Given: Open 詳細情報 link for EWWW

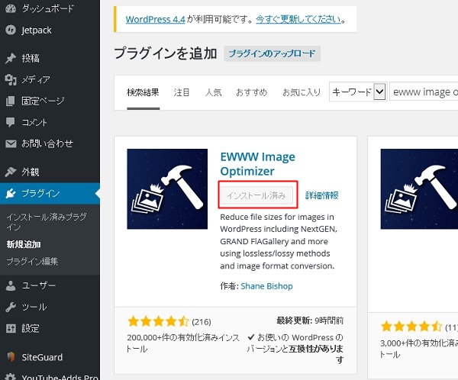Looking at the screenshot, I should pos(322,195).
